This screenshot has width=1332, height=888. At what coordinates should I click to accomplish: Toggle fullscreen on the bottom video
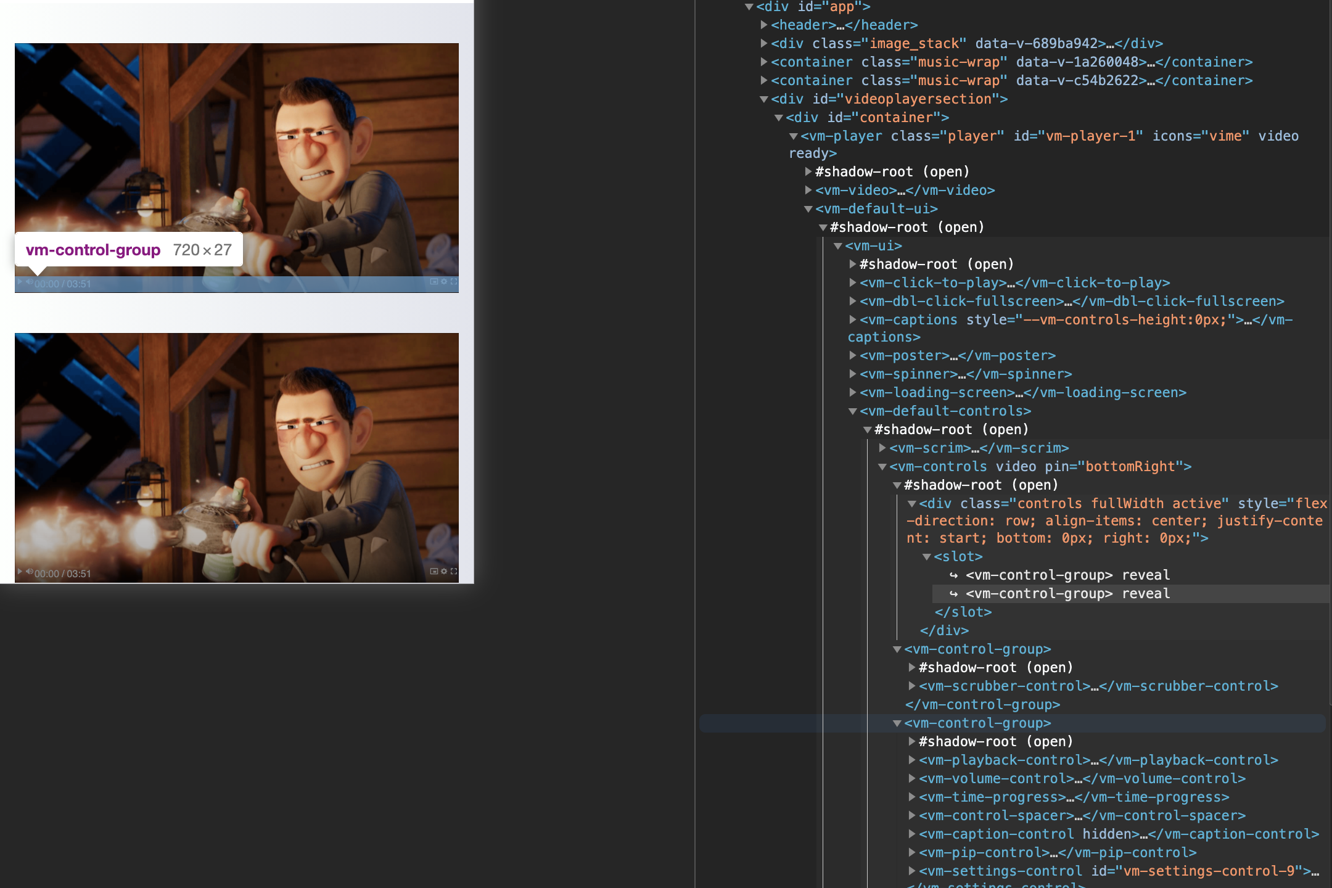click(x=454, y=571)
